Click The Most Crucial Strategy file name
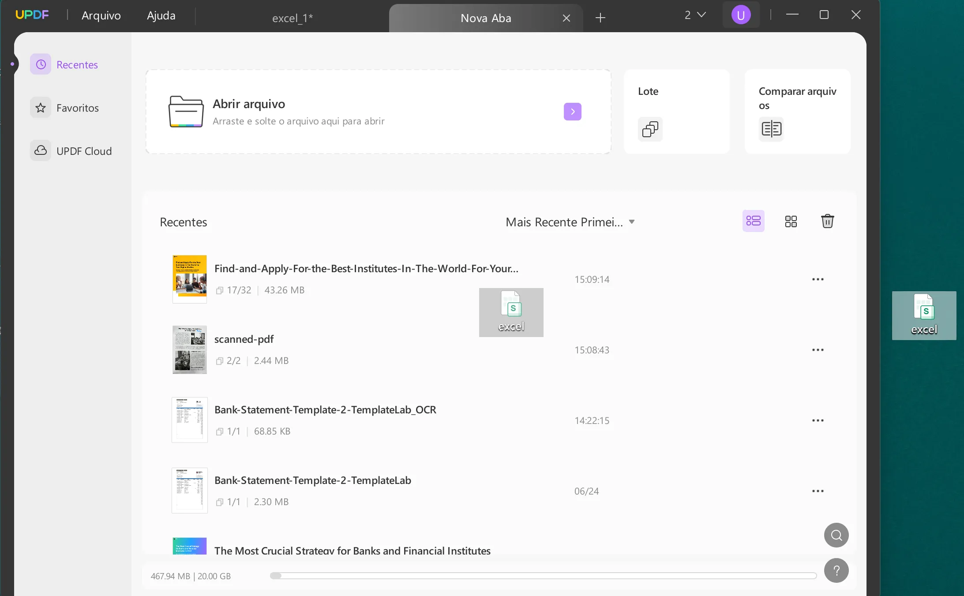Viewport: 964px width, 596px height. [x=352, y=550]
